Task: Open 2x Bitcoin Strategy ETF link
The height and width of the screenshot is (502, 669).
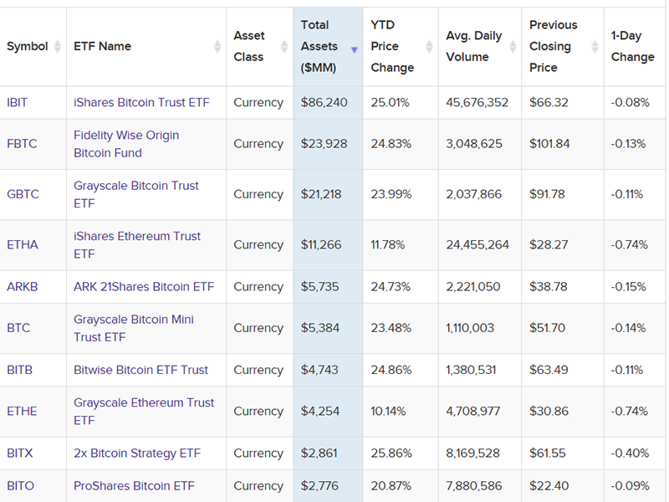Action: click(137, 453)
